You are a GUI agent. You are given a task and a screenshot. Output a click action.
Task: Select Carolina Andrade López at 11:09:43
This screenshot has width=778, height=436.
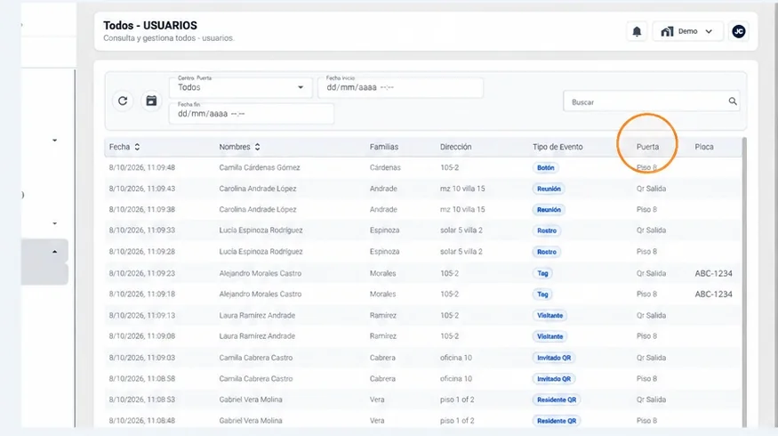pyautogui.click(x=258, y=189)
